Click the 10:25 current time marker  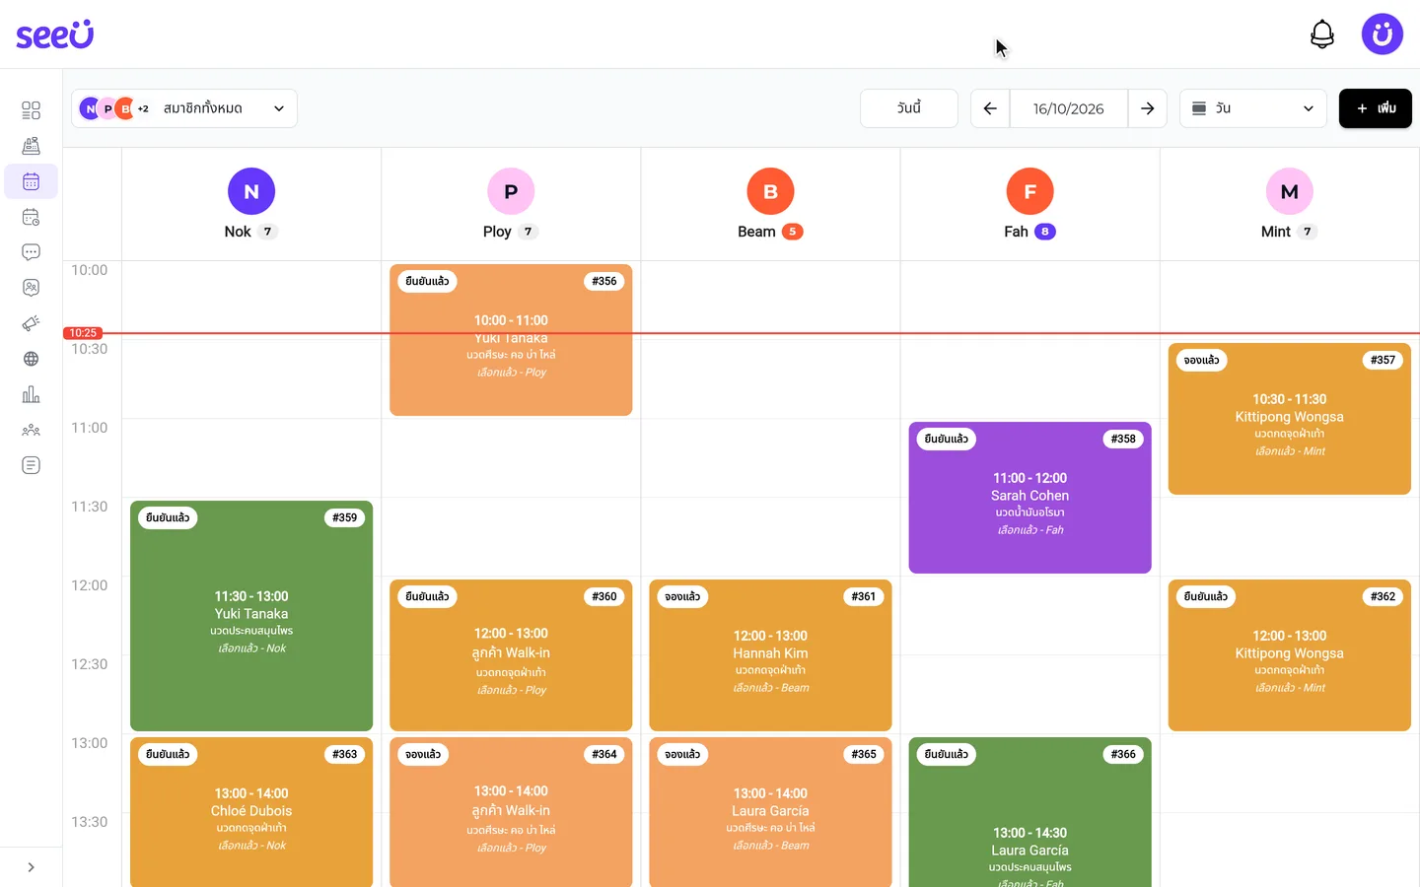tap(83, 333)
